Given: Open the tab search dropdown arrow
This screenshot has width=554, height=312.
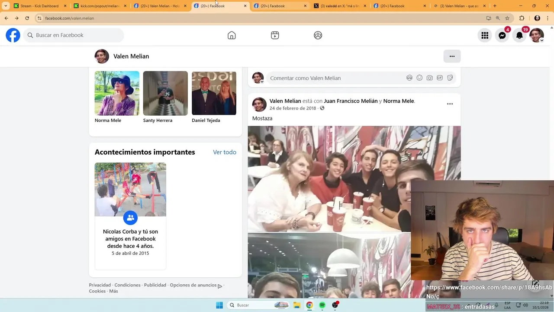Looking at the screenshot, I should [5, 6].
